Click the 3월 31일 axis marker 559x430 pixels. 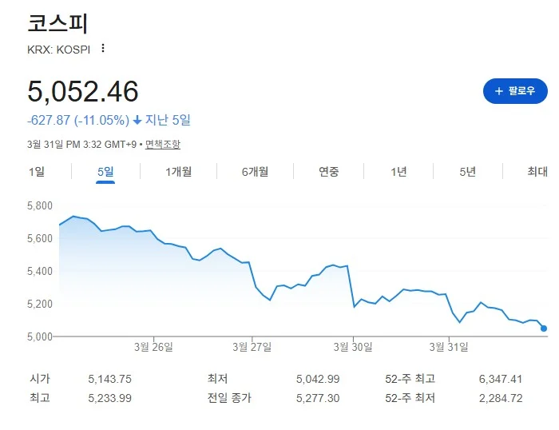[x=449, y=347]
